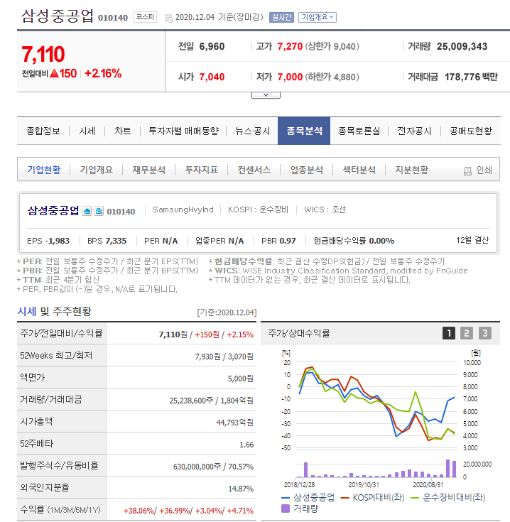Click the 수익률 +38.06% value row
This screenshot has width=510, height=522.
click(x=188, y=511)
